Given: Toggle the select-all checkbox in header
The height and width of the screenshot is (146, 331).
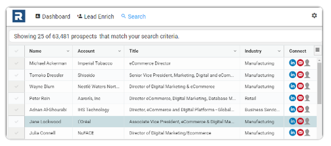Looking at the screenshot, I should point(17,51).
